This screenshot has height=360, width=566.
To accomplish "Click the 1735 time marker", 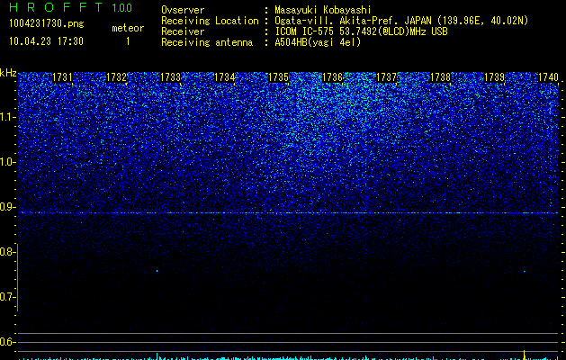I will tap(279, 77).
